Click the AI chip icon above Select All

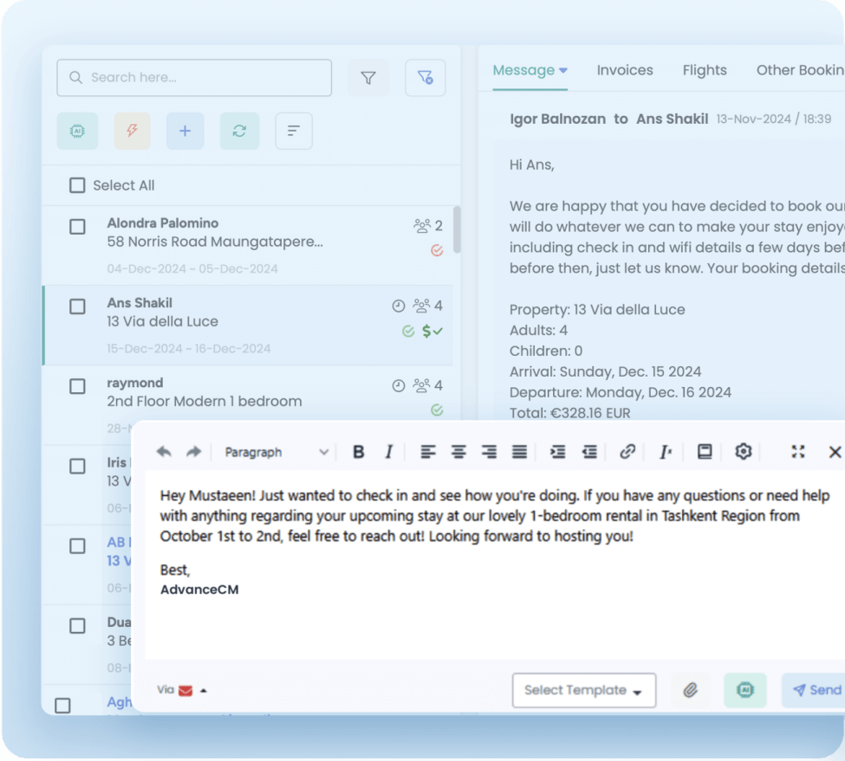(x=77, y=131)
